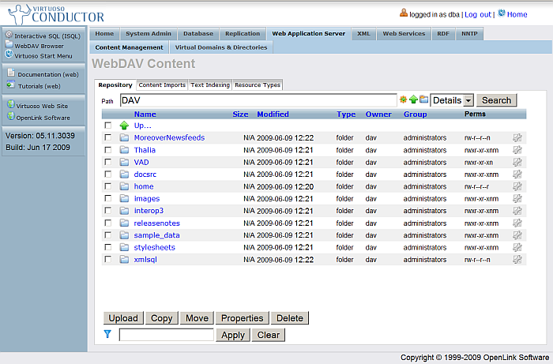
Task: Sort the list by the Modified column
Action: [x=273, y=114]
